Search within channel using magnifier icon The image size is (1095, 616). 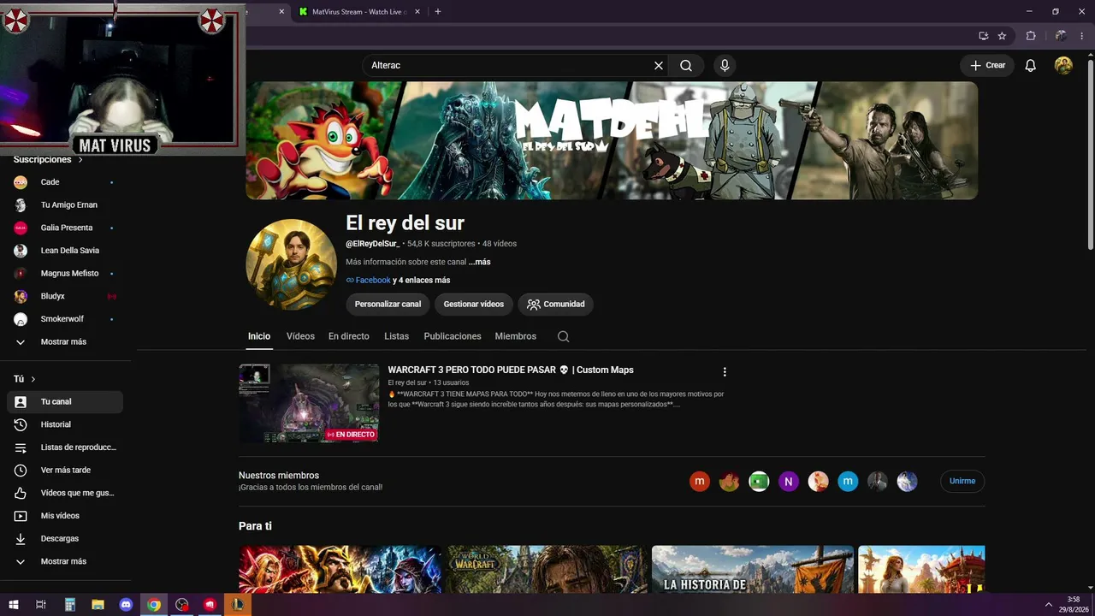click(563, 336)
